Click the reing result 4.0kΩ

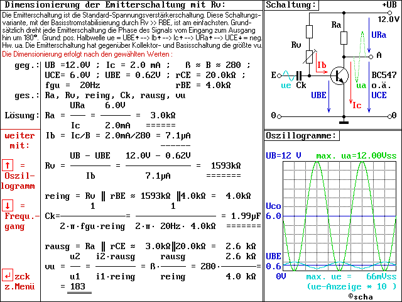(x=238, y=196)
